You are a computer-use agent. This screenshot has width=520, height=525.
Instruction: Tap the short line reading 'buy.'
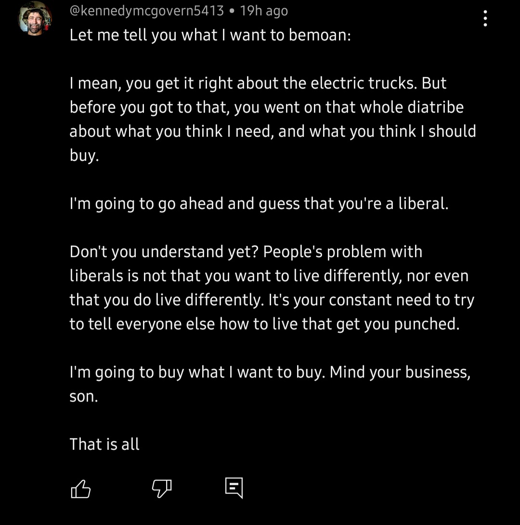pos(84,156)
